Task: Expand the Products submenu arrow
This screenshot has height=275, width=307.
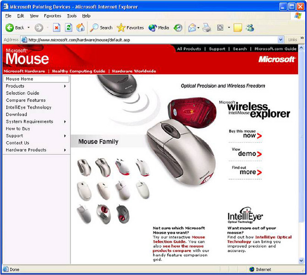Action: [x=65, y=86]
